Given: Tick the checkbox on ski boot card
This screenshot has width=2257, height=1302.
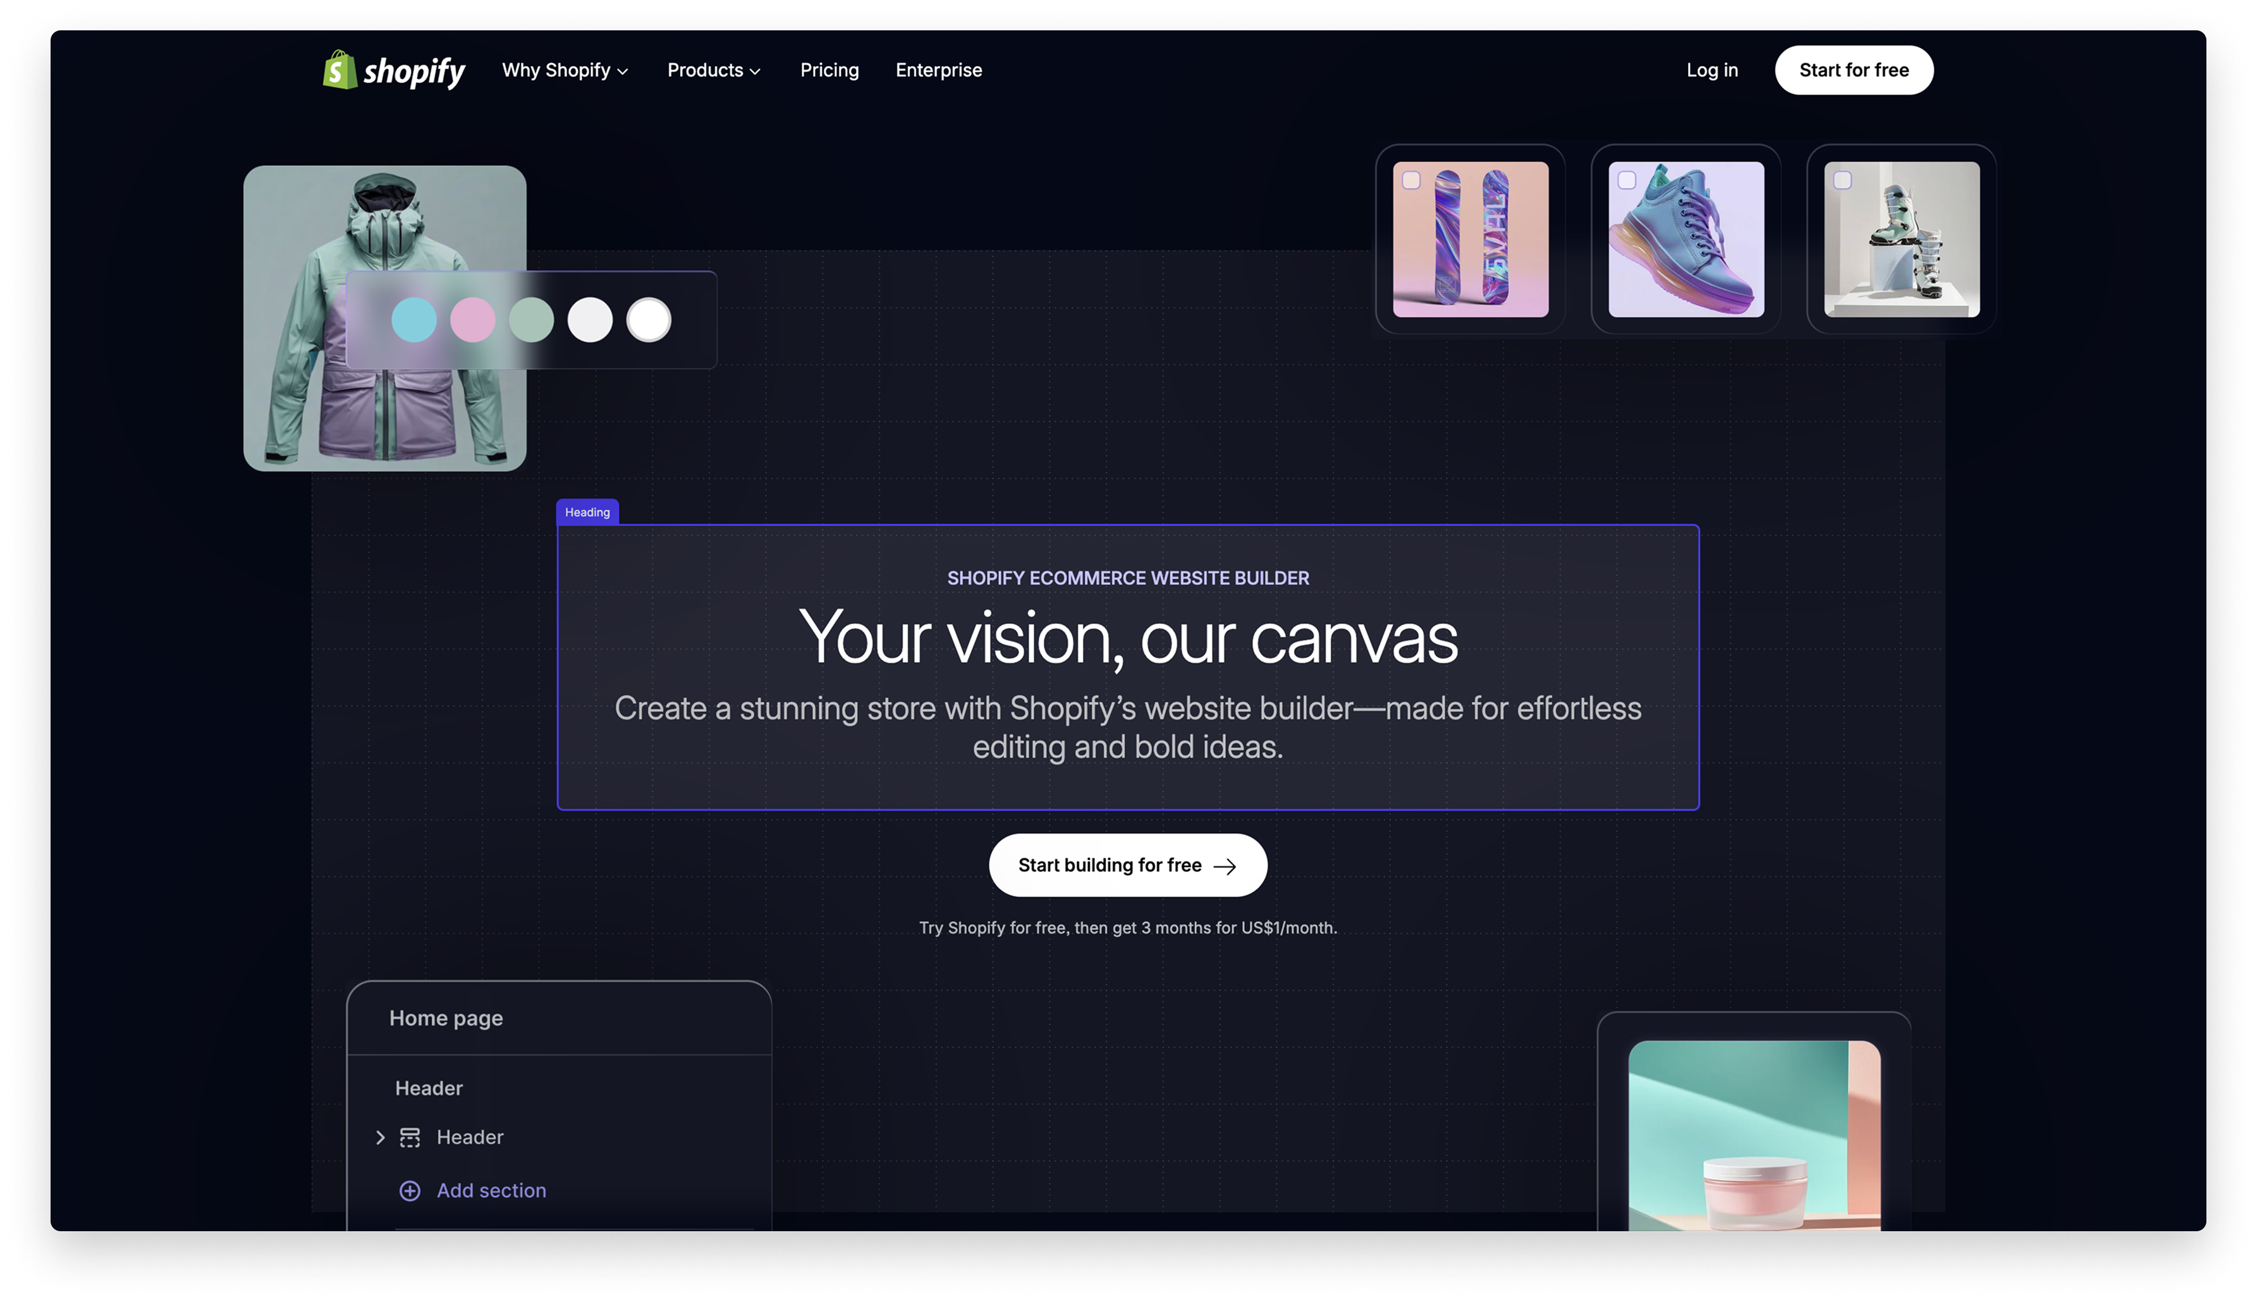Looking at the screenshot, I should point(1841,179).
